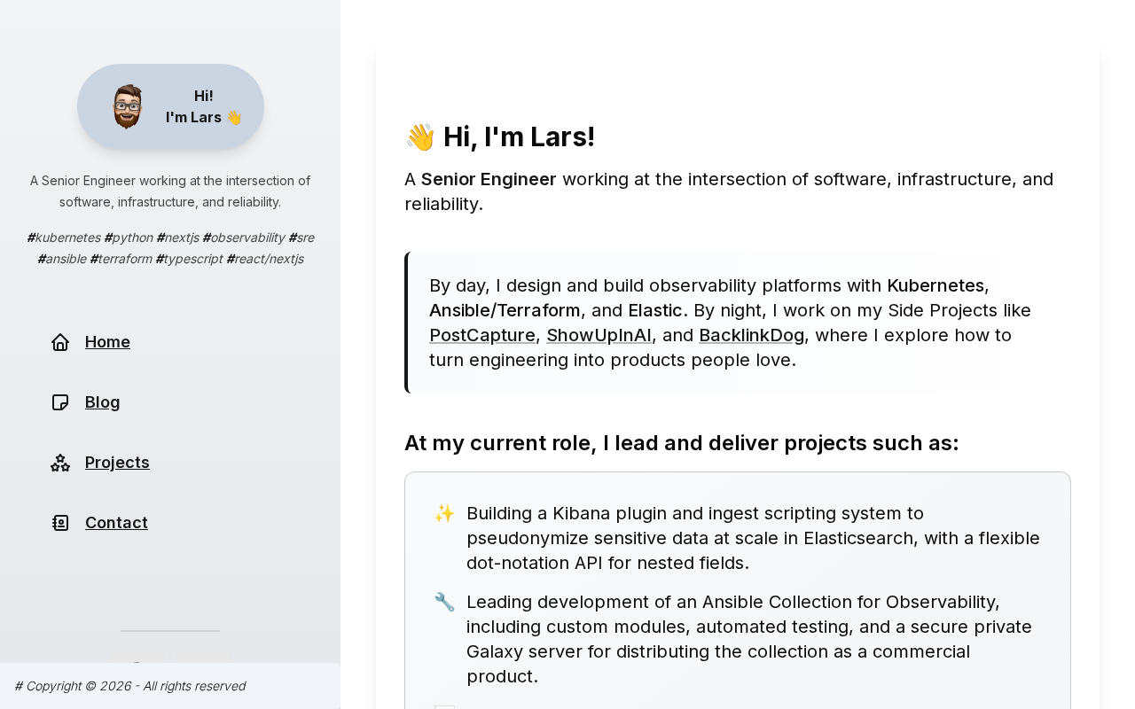Select the #terraform hashtag

coord(121,259)
